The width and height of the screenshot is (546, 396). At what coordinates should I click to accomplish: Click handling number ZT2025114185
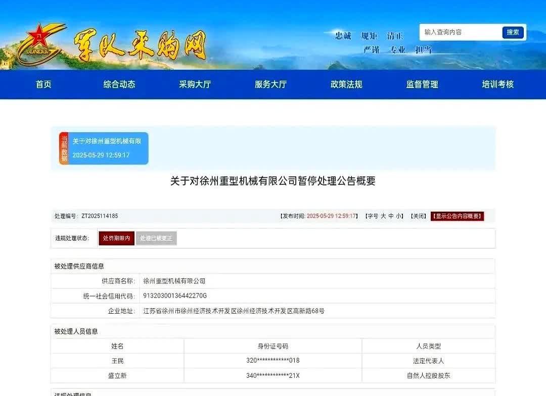point(100,216)
